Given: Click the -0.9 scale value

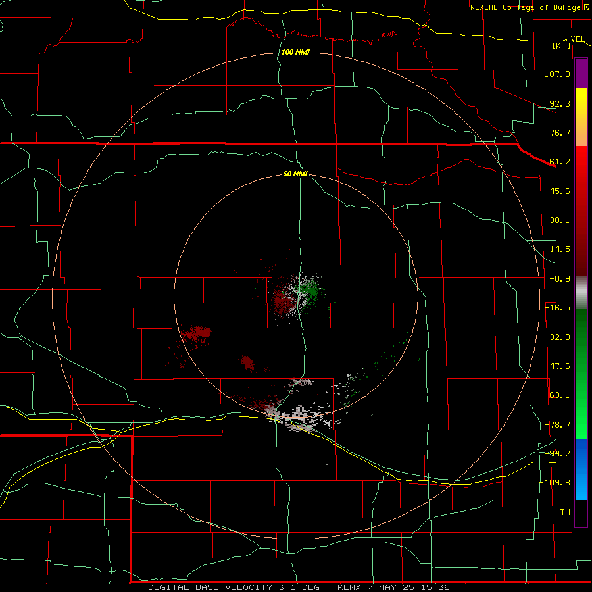Looking at the screenshot, I should [x=560, y=279].
